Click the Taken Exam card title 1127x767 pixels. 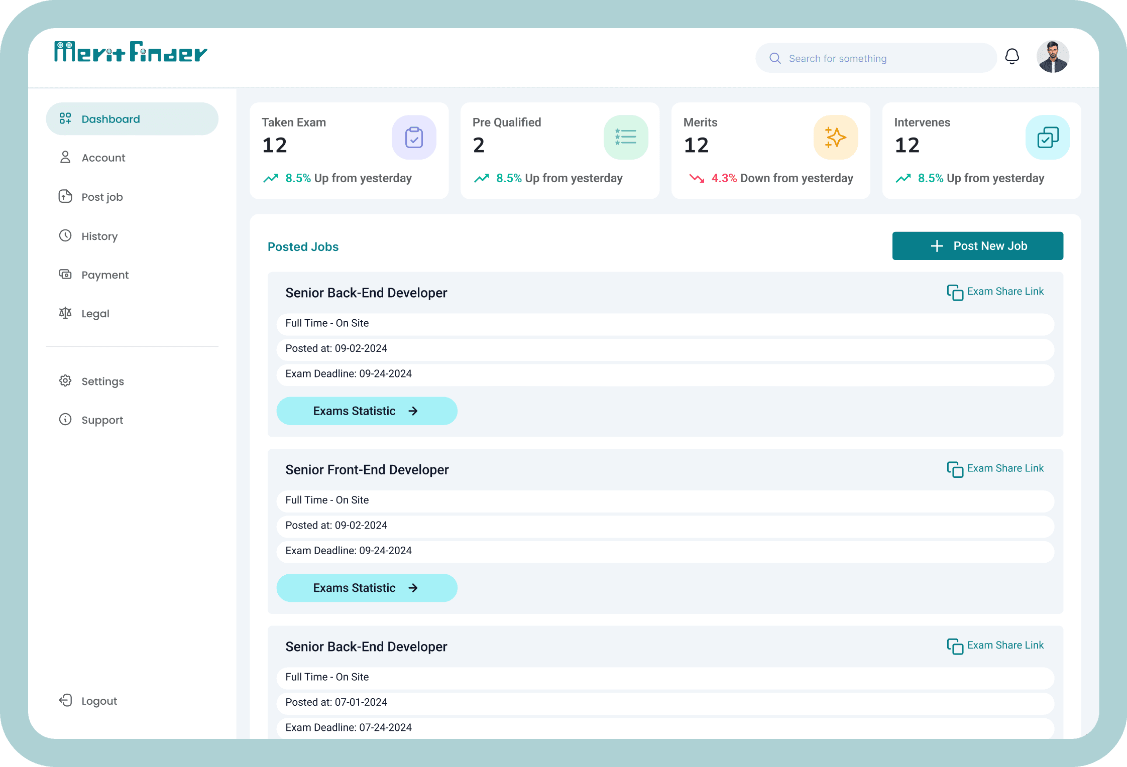coord(294,122)
